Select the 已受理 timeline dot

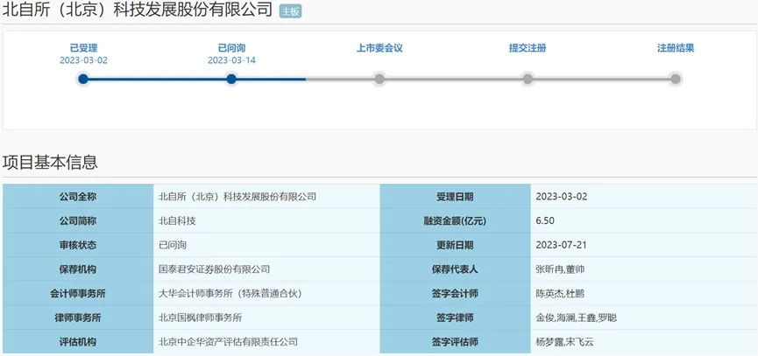click(x=83, y=79)
